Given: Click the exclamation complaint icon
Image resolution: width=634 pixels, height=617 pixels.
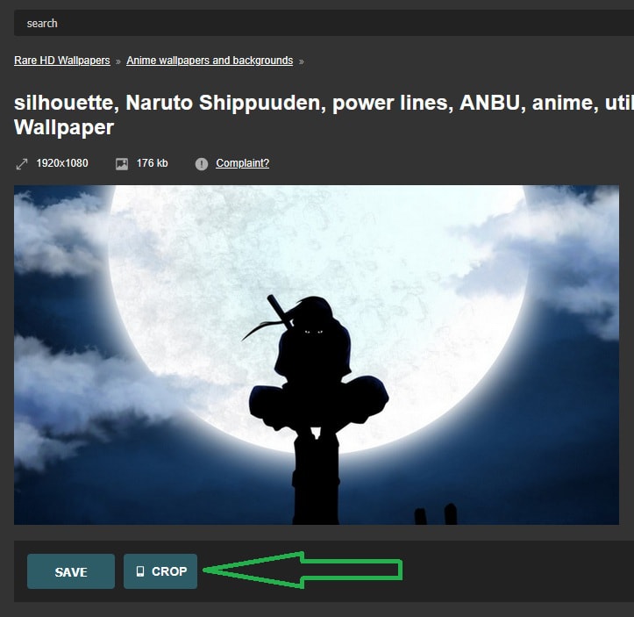Looking at the screenshot, I should [202, 164].
